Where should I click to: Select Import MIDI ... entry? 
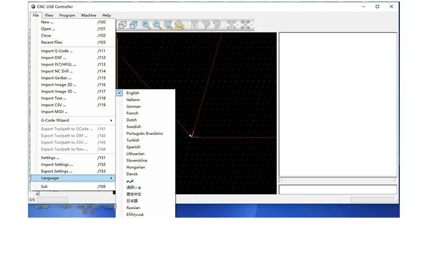pyautogui.click(x=73, y=112)
